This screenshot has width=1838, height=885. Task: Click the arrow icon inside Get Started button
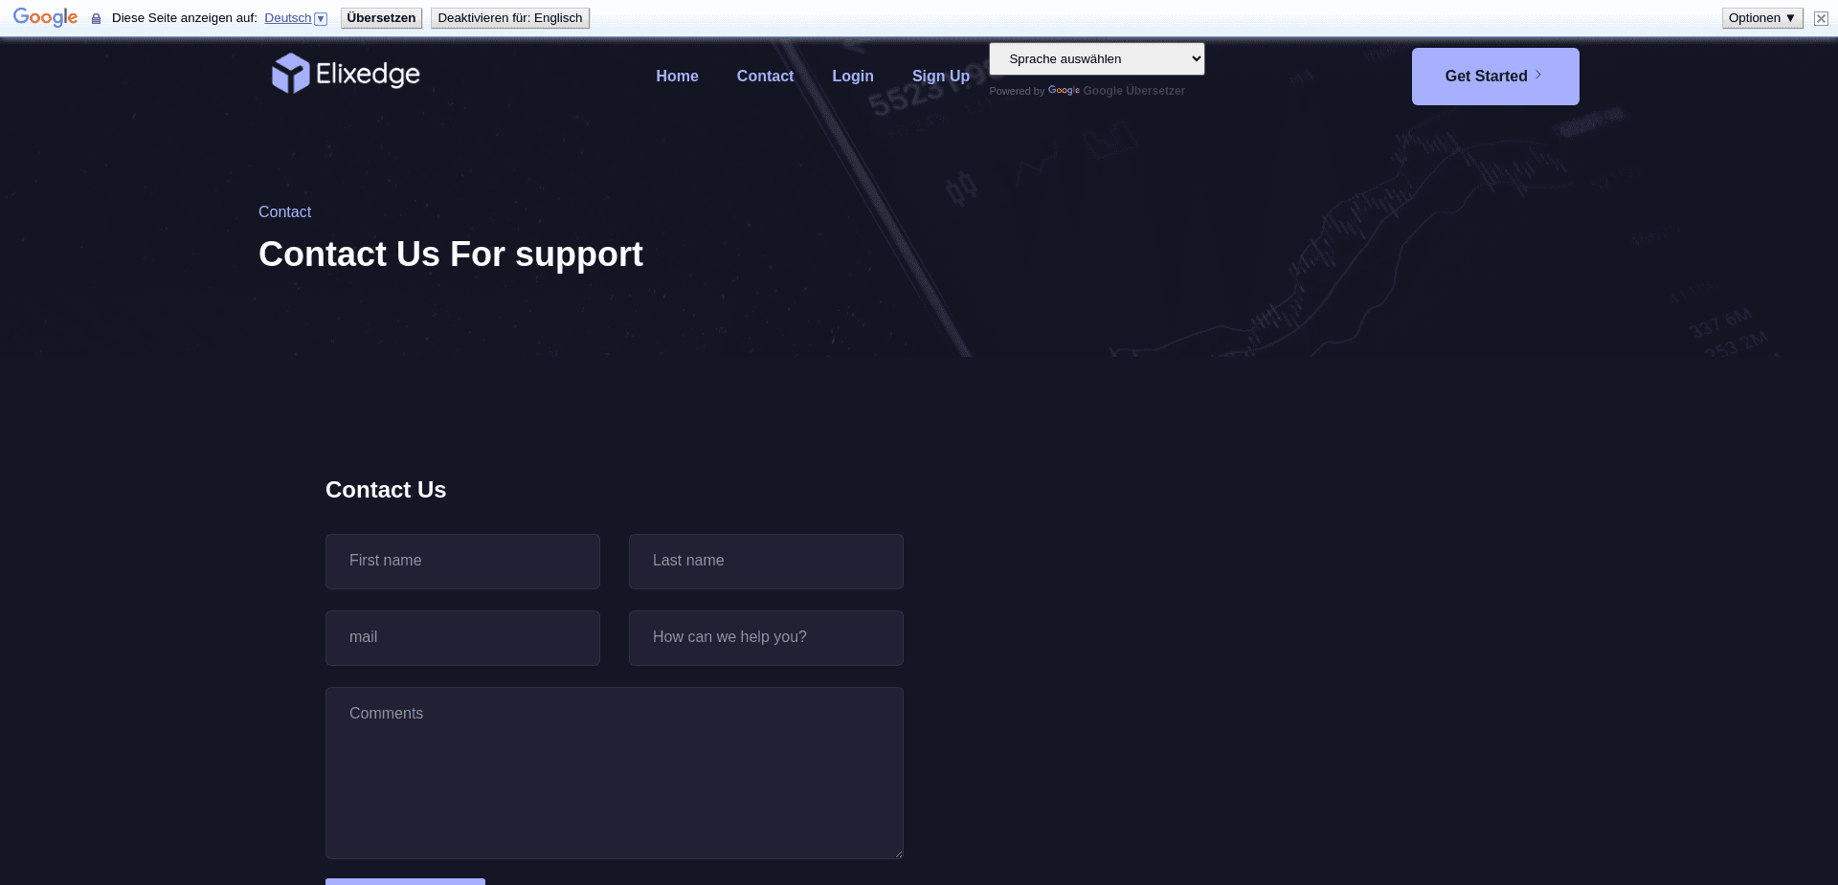[1538, 75]
